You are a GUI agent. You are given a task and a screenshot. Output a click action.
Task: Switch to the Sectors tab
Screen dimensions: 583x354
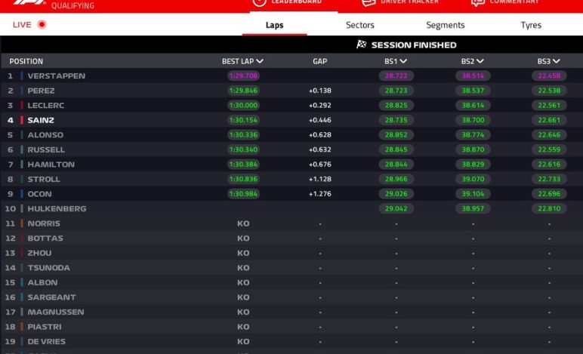coord(360,25)
